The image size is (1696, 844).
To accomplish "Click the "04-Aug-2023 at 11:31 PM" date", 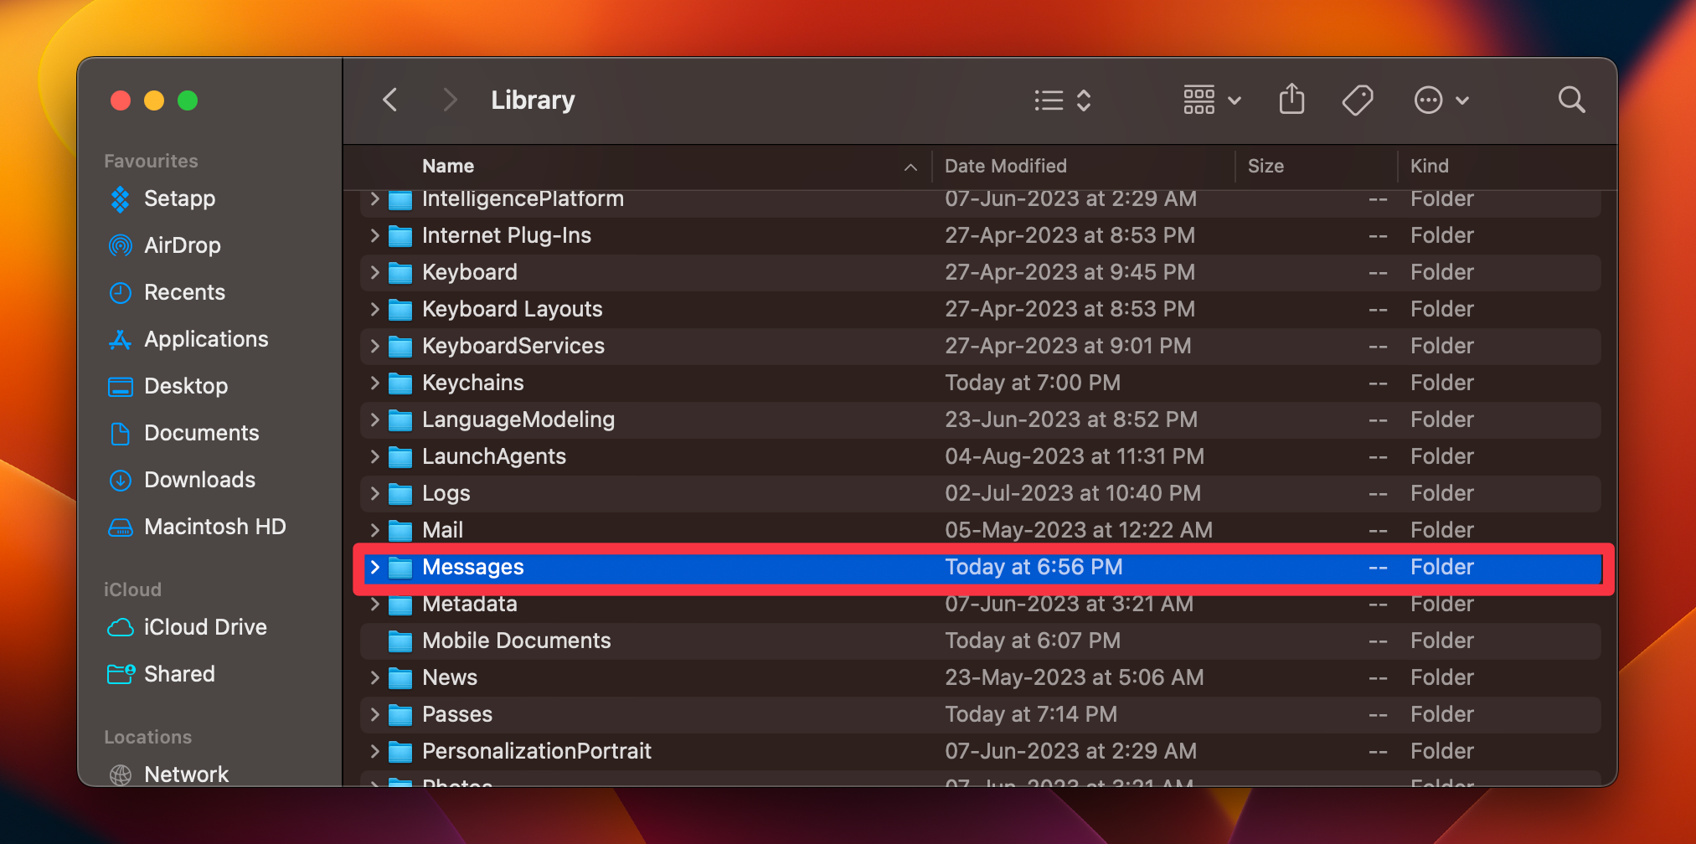I will [x=1075, y=456].
